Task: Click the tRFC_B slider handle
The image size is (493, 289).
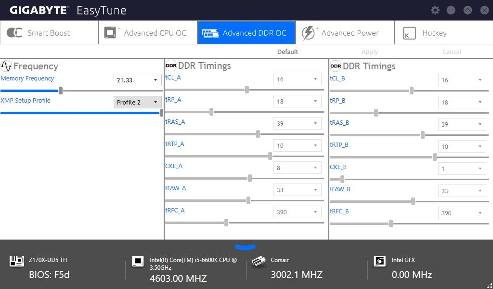Action: (391, 224)
